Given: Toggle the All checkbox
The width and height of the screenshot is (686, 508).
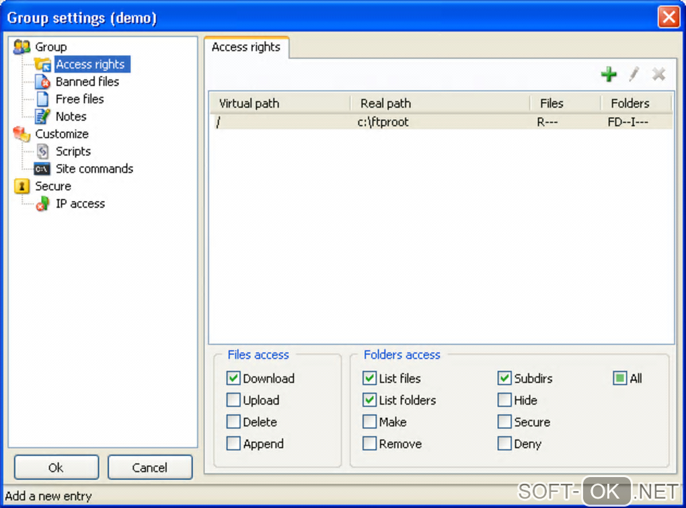Looking at the screenshot, I should coord(620,378).
